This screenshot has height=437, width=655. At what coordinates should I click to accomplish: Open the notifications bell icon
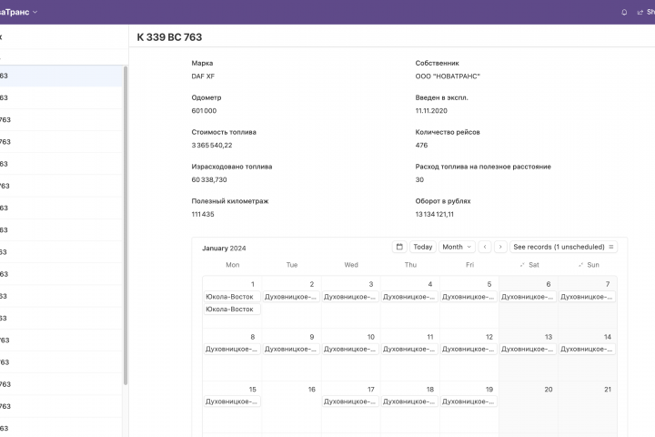[x=624, y=12]
